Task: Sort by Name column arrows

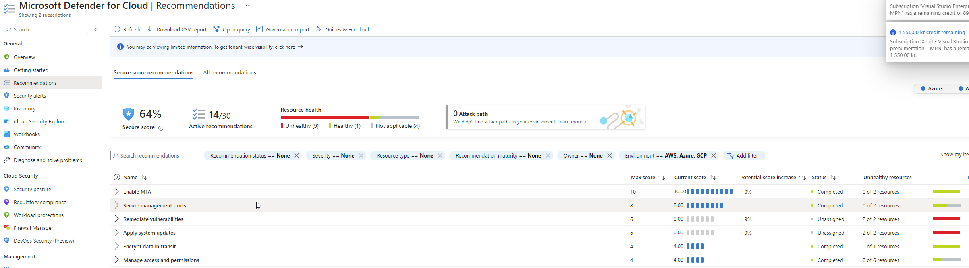Action: (x=144, y=177)
